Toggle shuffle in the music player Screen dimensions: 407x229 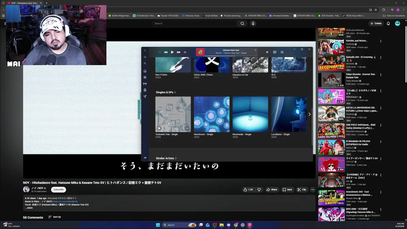(x=160, y=52)
